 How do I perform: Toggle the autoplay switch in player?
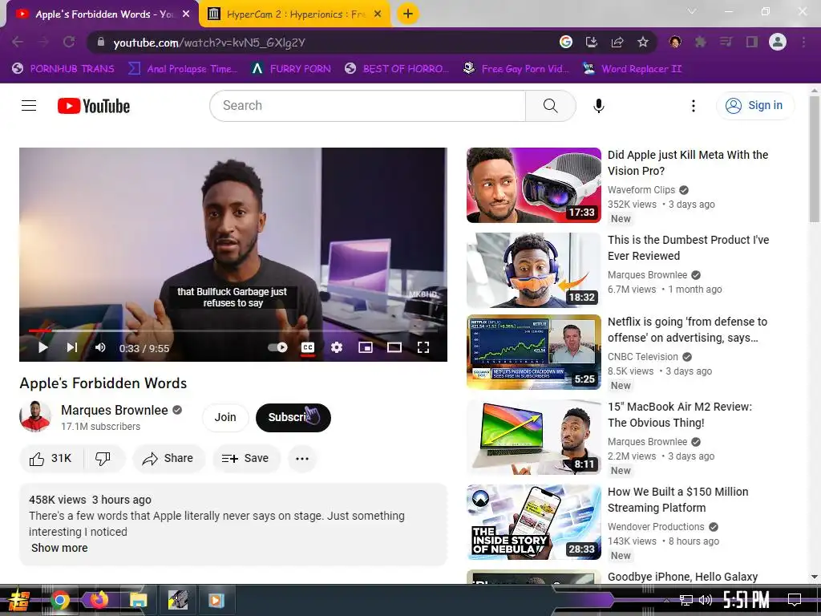277,347
